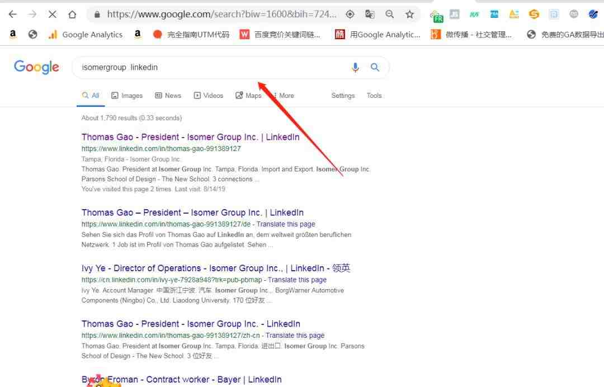Viewport: 604px width, 387px height.
Task: Switch to the News tab
Action: [x=168, y=96]
